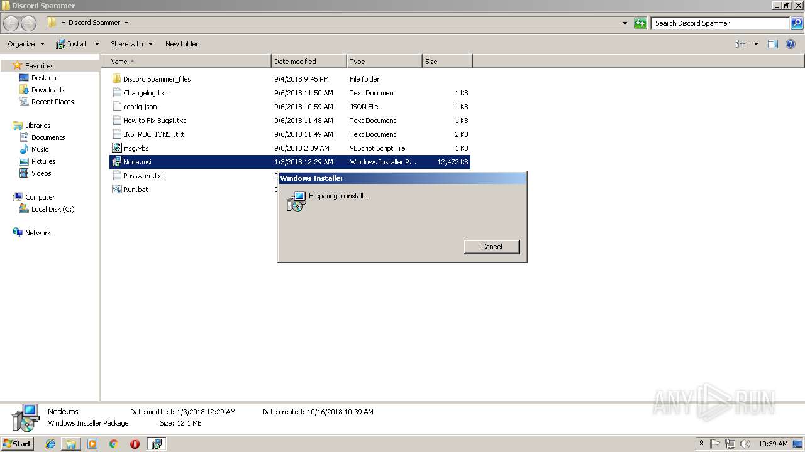Select the INSTRUCTIONS!.txt file icon

[x=116, y=134]
